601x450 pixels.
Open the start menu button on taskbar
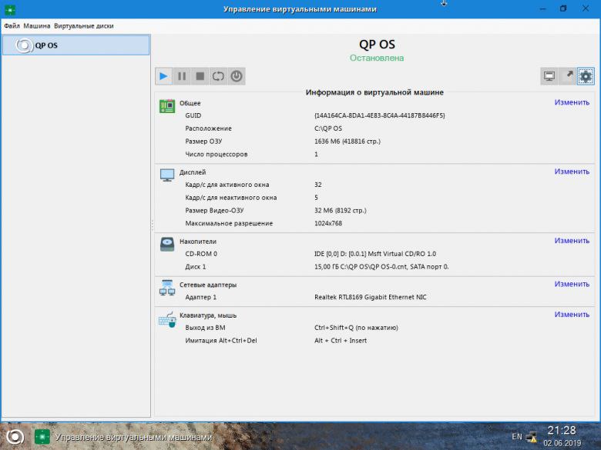[15, 437]
